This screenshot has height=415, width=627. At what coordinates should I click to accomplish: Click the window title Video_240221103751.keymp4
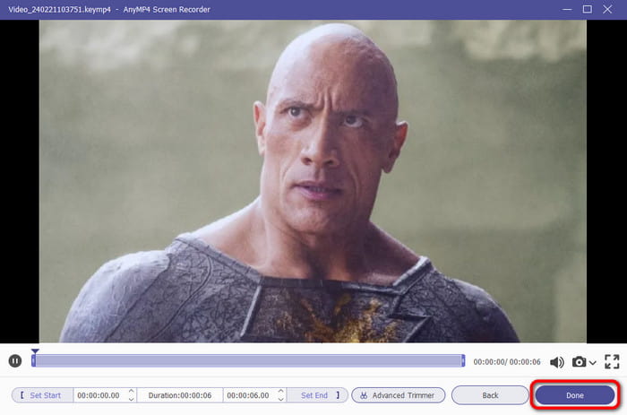click(59, 10)
